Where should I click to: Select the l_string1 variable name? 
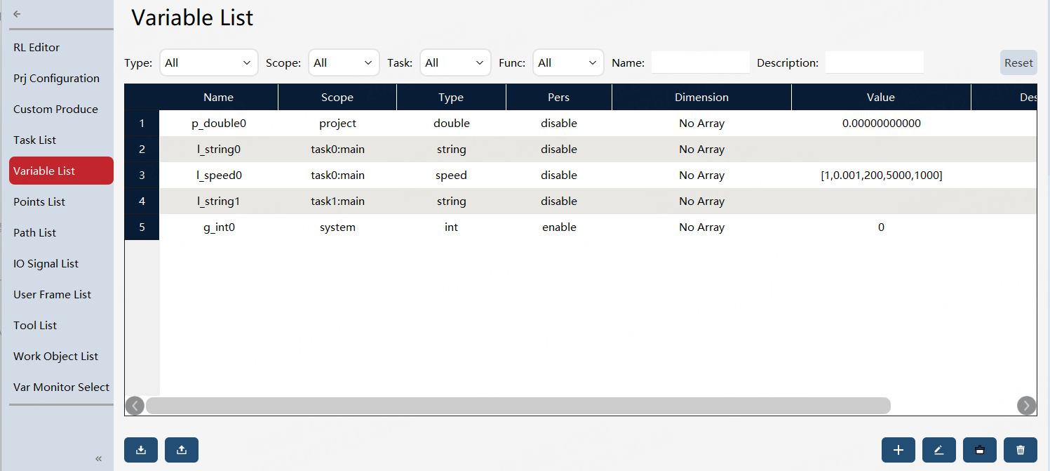(x=219, y=201)
